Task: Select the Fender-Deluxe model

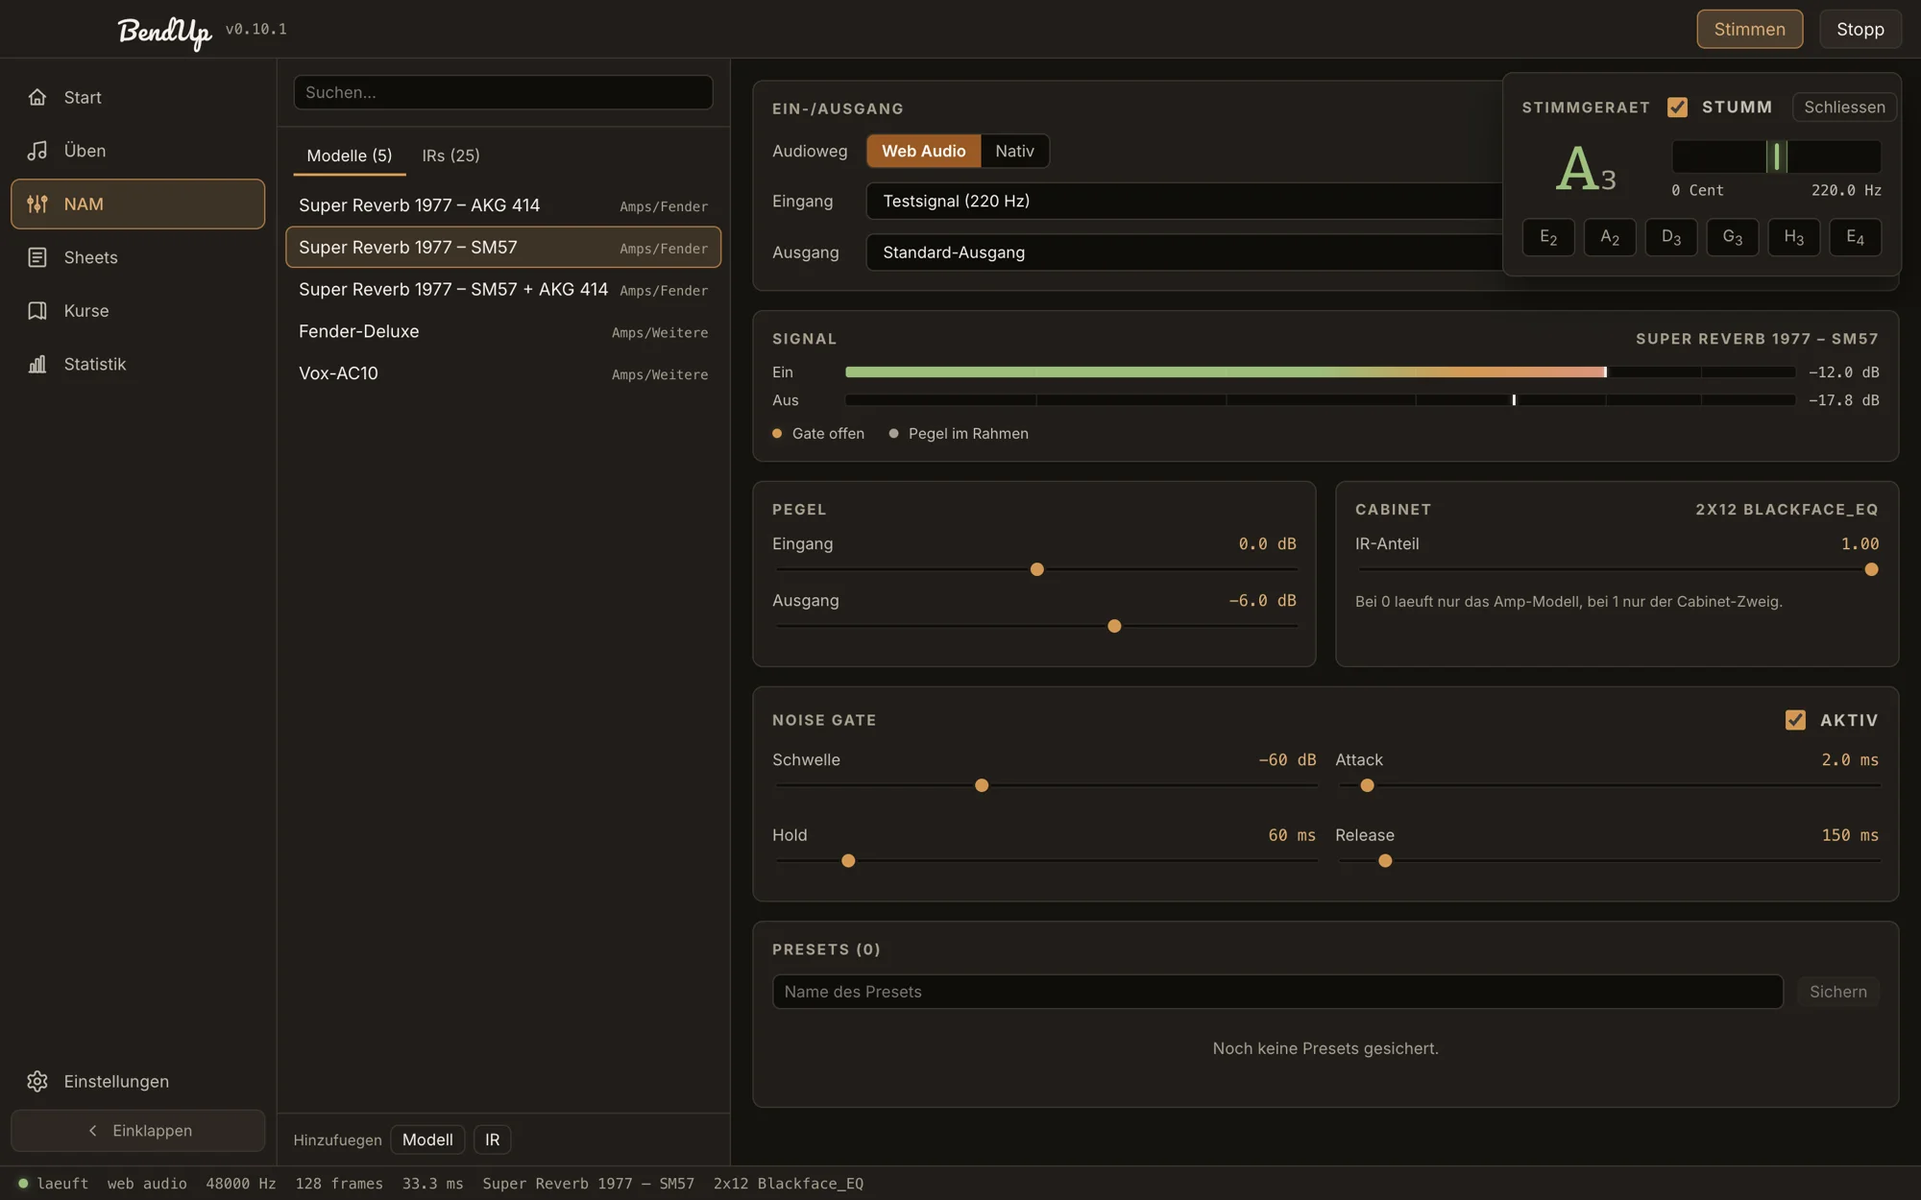Action: (x=503, y=331)
